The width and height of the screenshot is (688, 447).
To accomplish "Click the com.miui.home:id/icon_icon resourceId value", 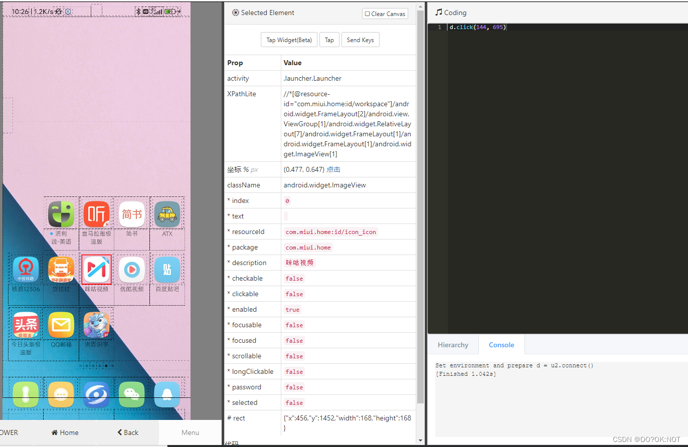I will coord(331,232).
